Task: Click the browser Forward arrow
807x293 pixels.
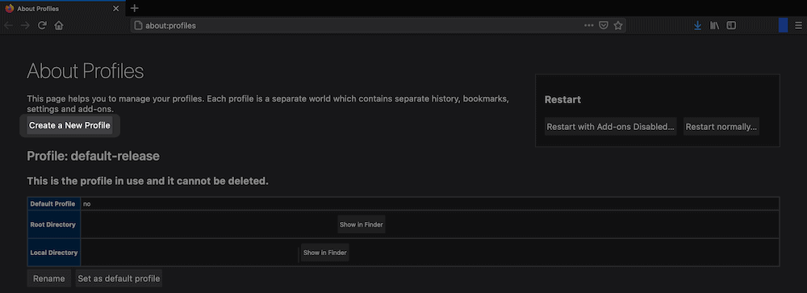Action: pos(25,25)
